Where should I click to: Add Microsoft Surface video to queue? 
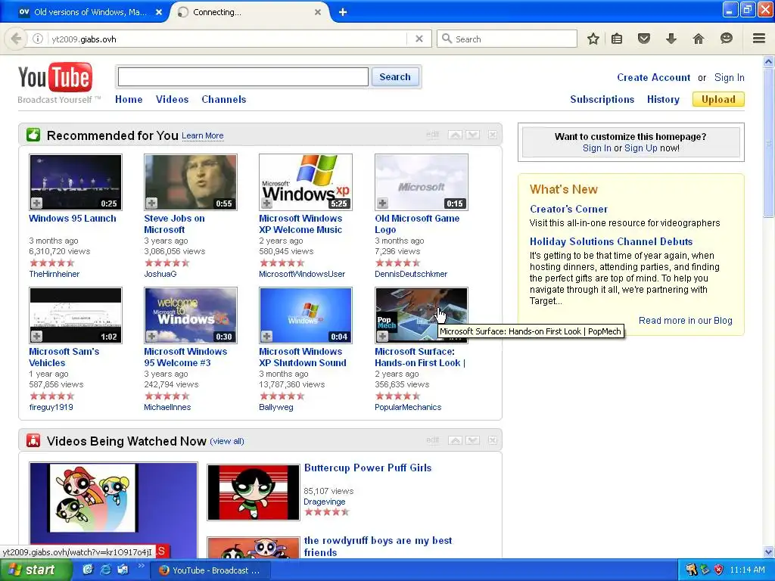point(382,337)
